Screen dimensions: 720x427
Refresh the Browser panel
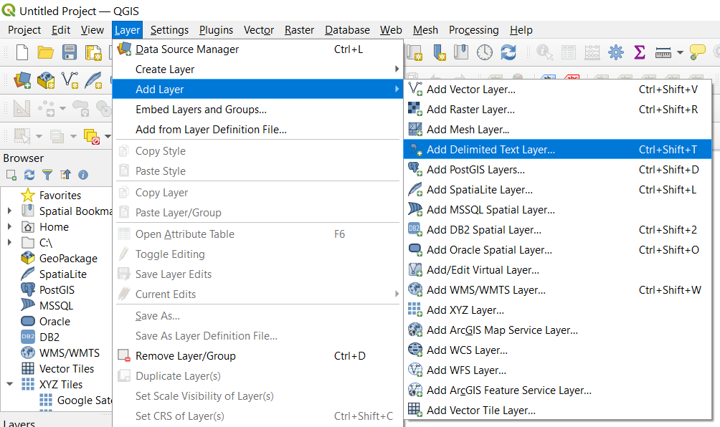29,175
